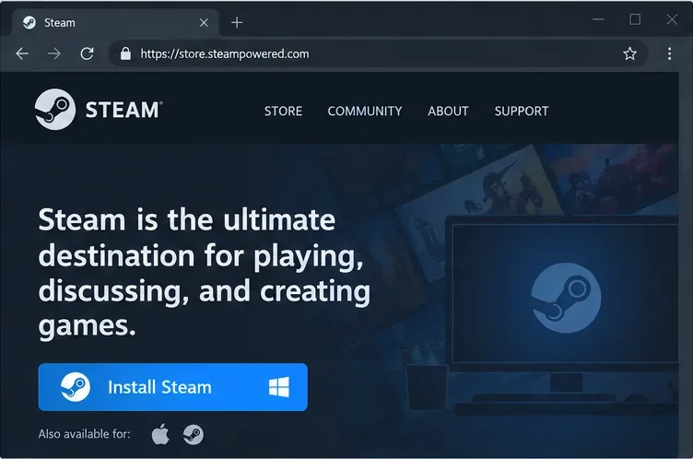The width and height of the screenshot is (693, 459).
Task: Minimize the browser window
Action: tap(598, 19)
